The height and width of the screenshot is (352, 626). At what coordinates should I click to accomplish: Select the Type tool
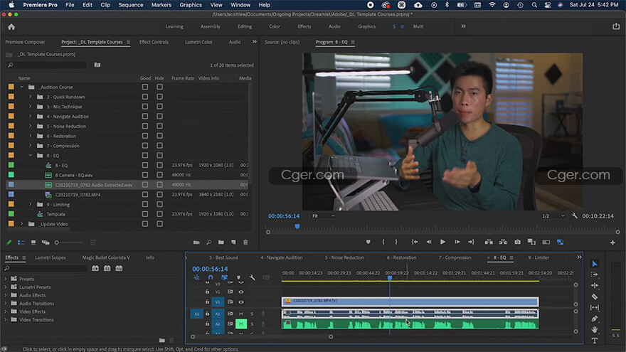coord(595,341)
